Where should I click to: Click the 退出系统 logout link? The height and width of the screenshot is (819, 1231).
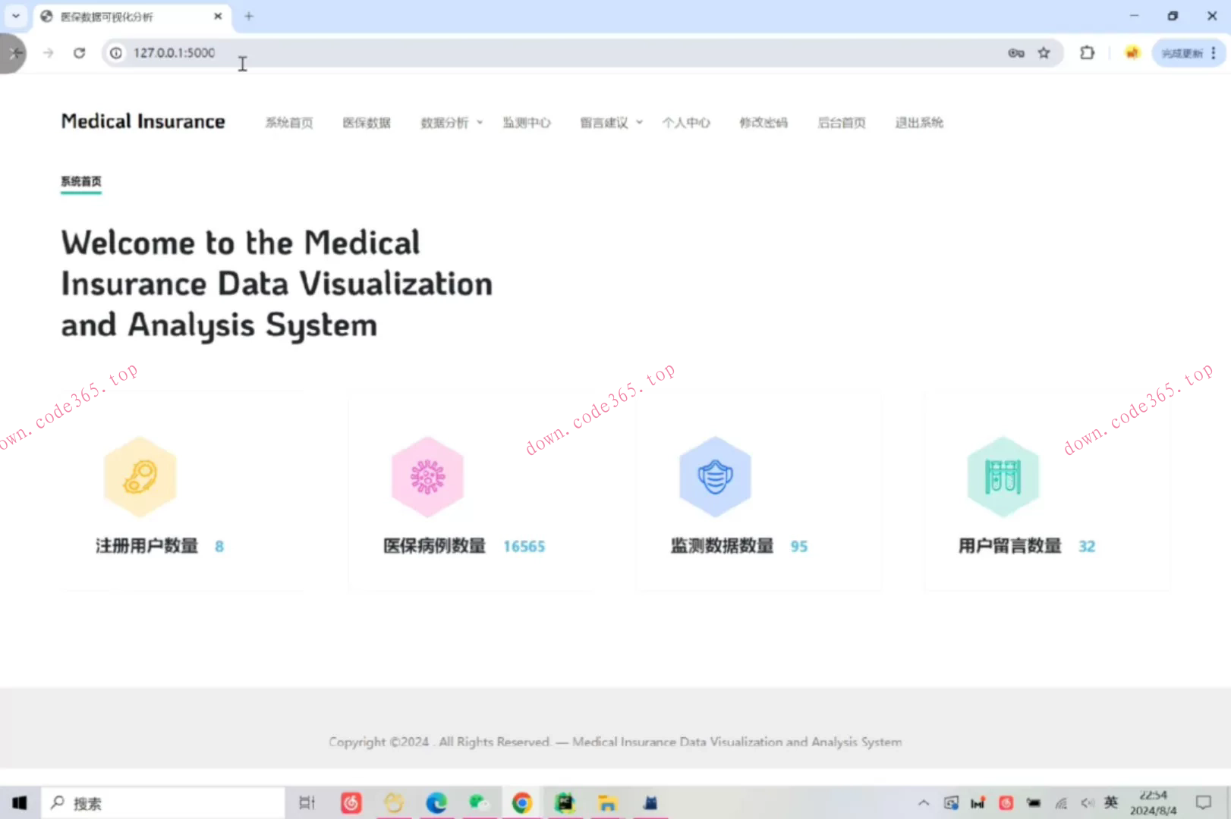[x=919, y=123]
